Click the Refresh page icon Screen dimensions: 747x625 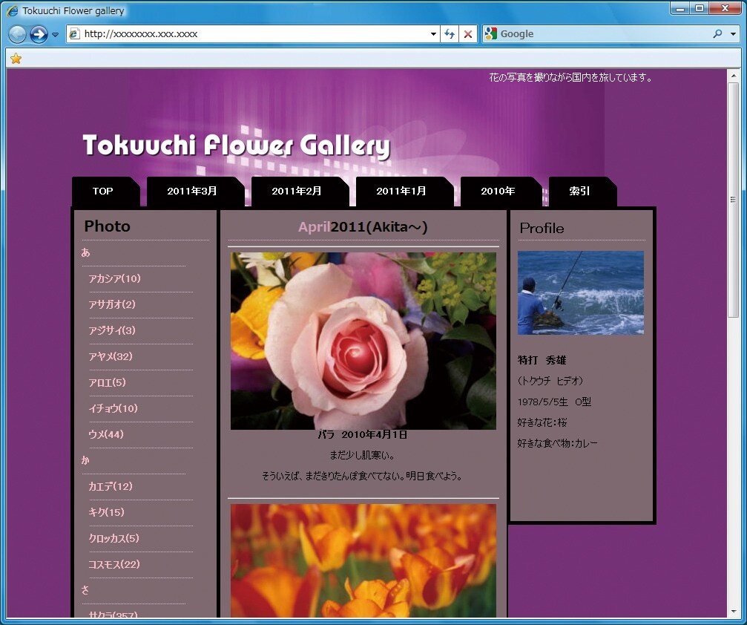tap(450, 34)
